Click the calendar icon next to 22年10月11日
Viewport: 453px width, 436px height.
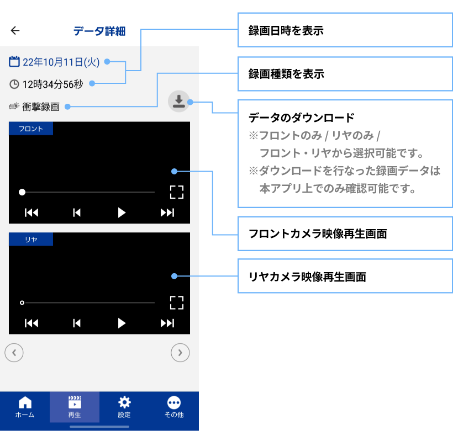pyautogui.click(x=14, y=61)
